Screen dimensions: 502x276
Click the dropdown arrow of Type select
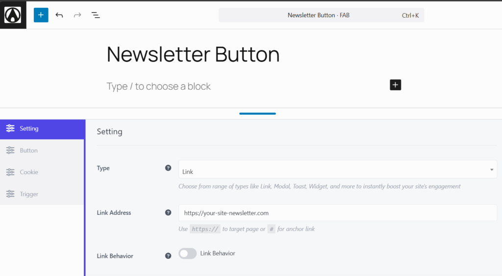[492, 170]
